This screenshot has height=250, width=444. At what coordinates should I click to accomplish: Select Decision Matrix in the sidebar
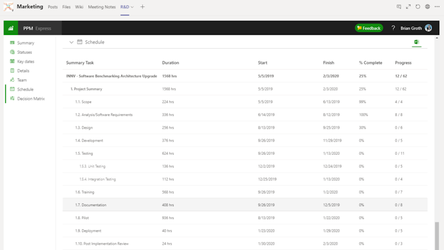click(30, 98)
